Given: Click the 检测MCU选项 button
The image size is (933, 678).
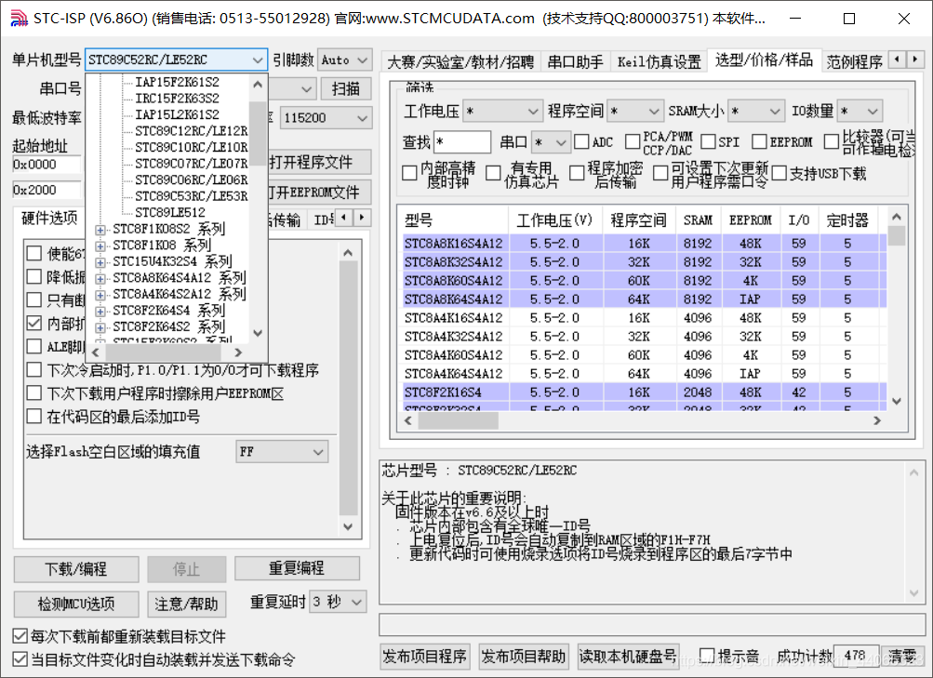Looking at the screenshot, I should pos(76,605).
